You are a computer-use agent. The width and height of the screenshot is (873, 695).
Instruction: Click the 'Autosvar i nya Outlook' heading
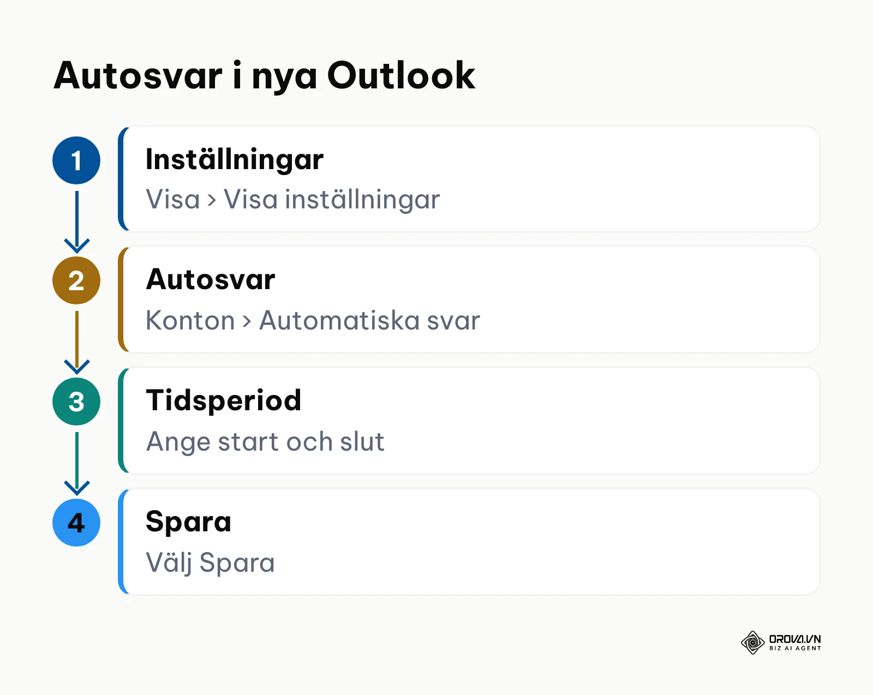click(x=265, y=76)
